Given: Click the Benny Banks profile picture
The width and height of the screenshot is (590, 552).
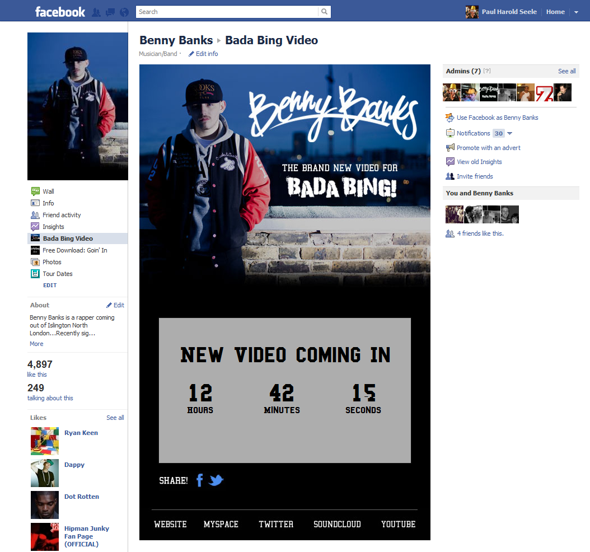Looking at the screenshot, I should [x=77, y=106].
